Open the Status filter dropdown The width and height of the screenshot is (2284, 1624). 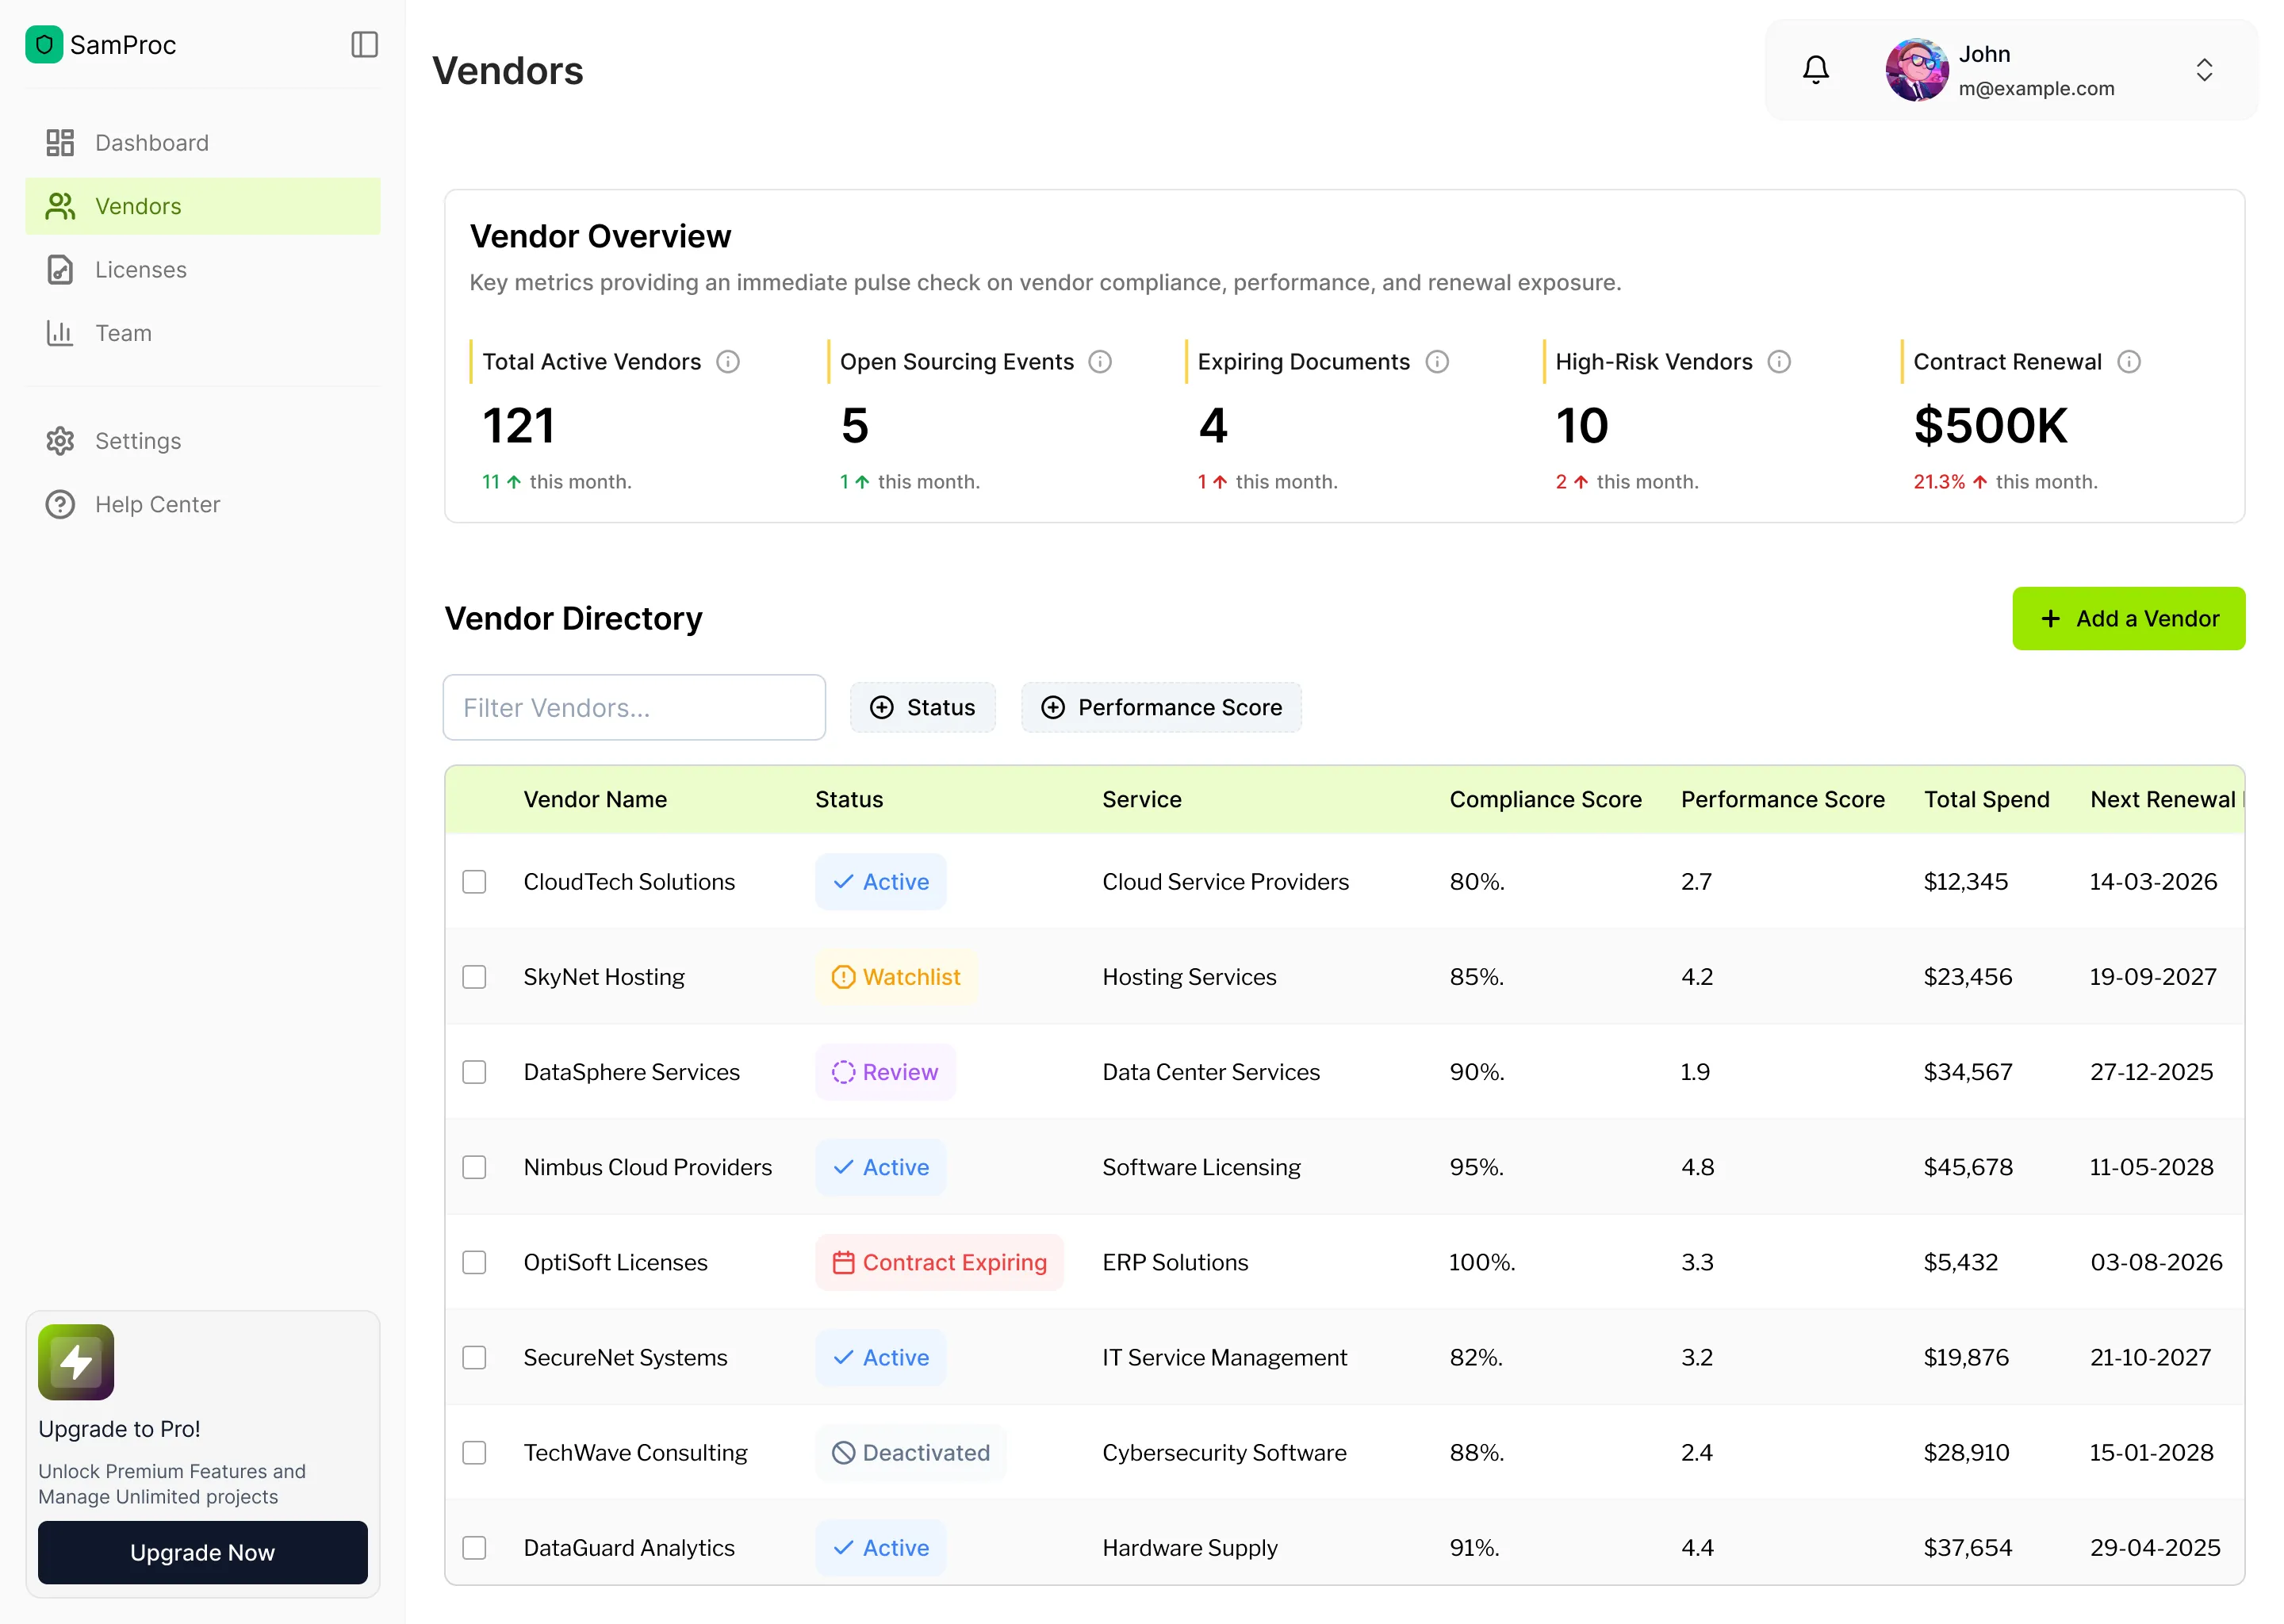pyautogui.click(x=922, y=707)
